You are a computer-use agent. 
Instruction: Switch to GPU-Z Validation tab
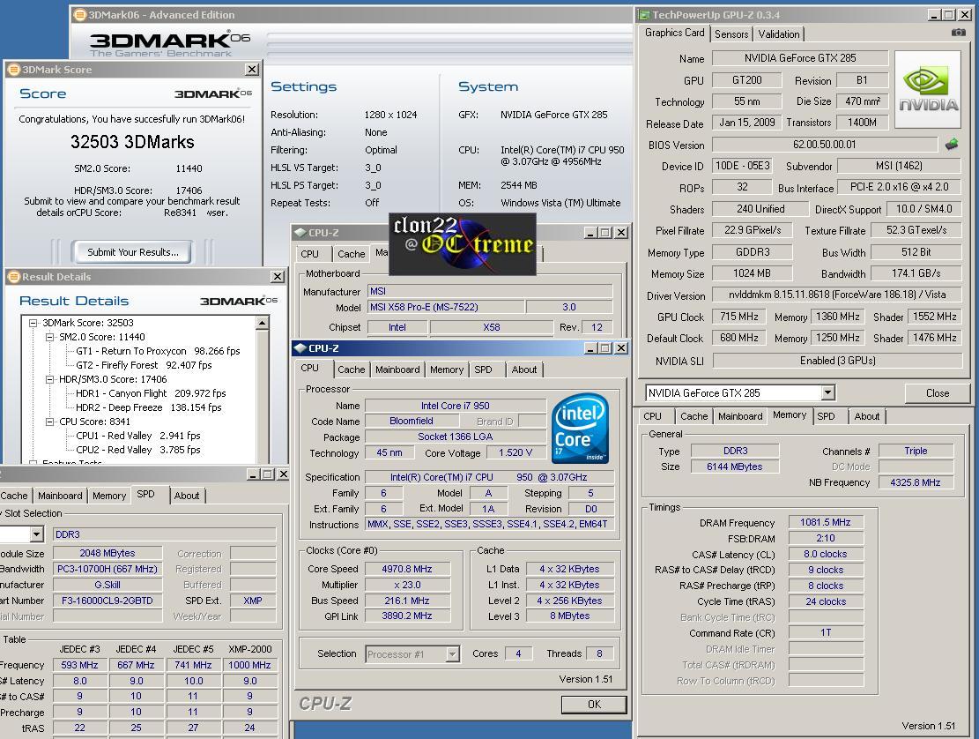coord(779,34)
